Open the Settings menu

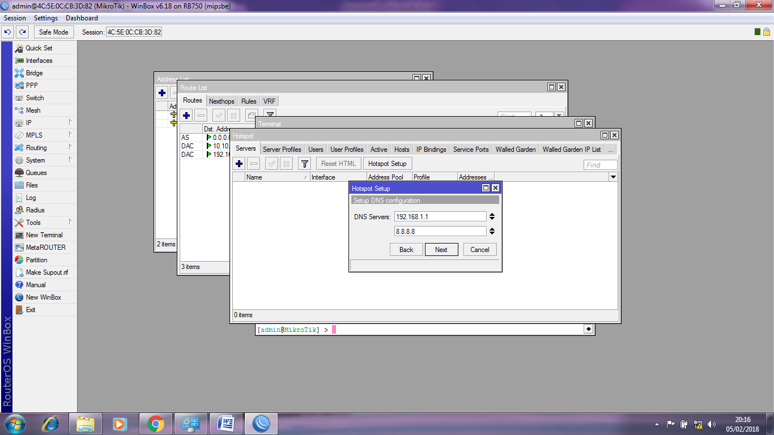click(x=46, y=18)
